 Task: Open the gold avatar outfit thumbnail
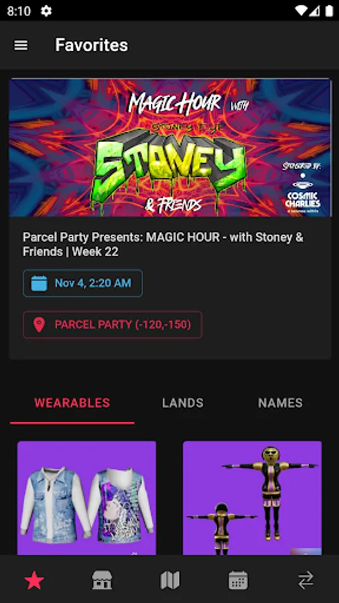click(252, 498)
